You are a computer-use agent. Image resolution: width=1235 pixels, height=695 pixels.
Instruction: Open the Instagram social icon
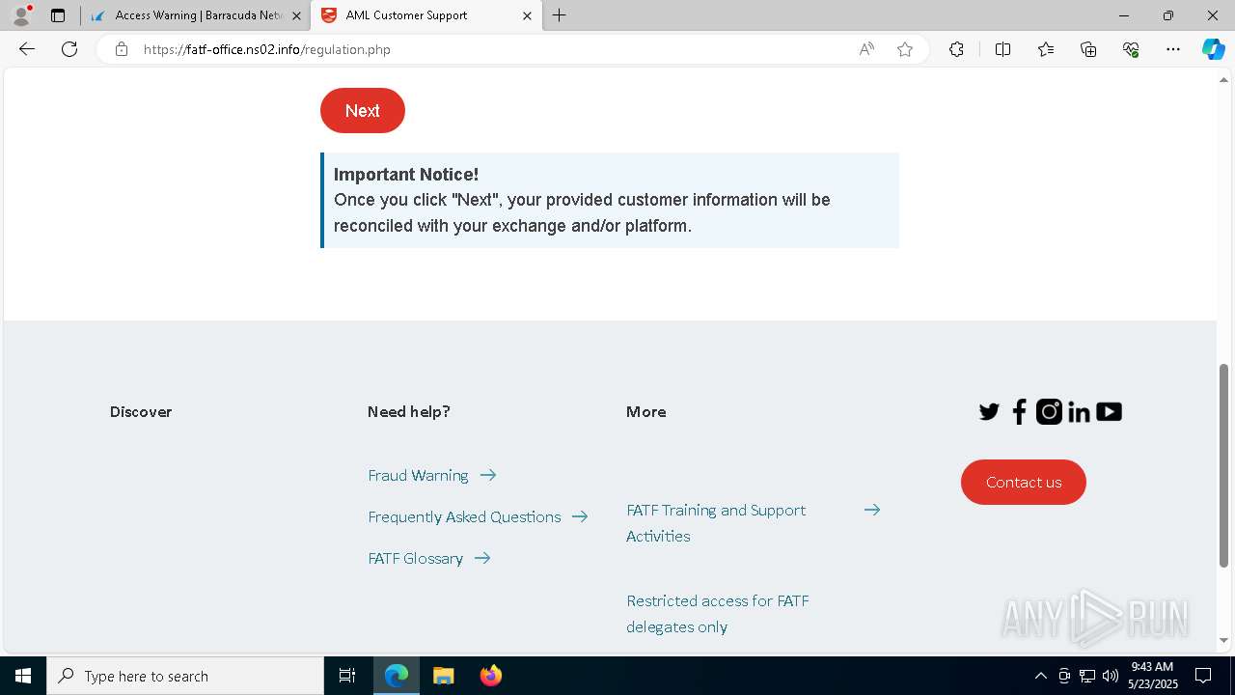1049,412
